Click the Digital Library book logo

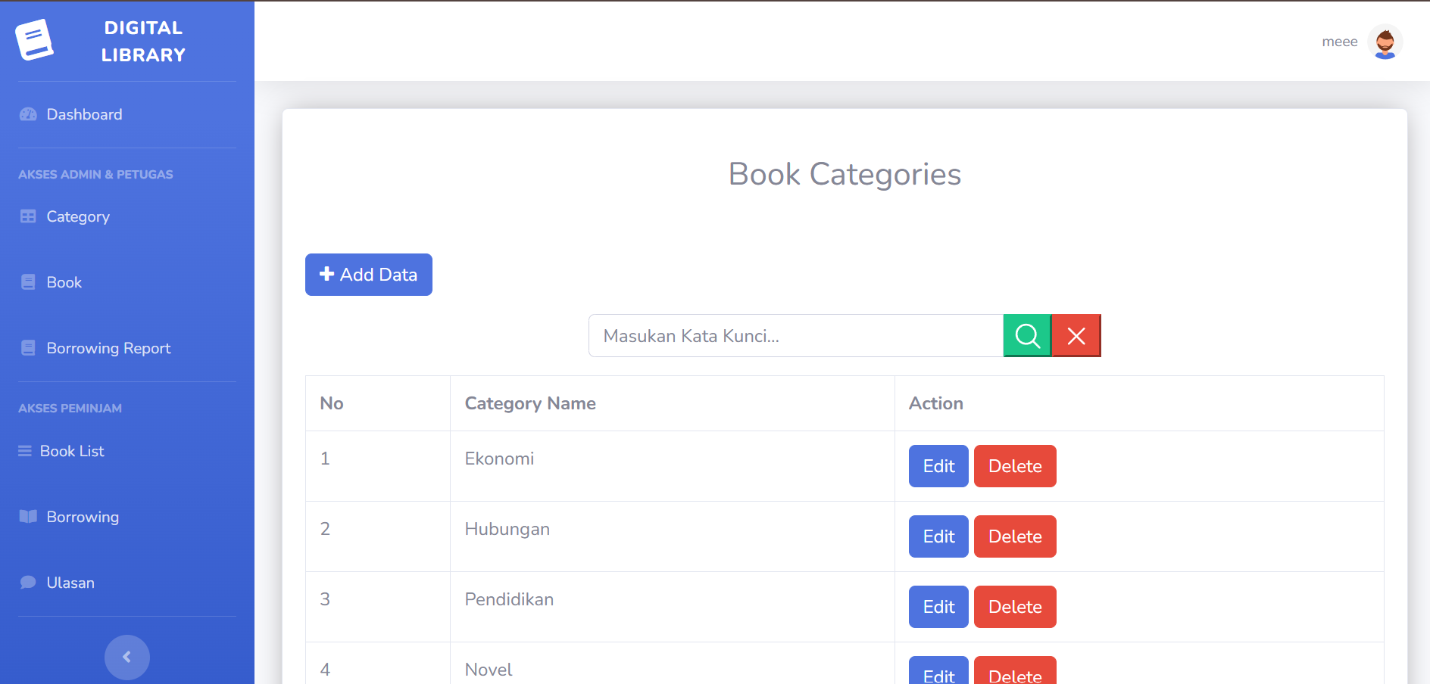coord(34,40)
